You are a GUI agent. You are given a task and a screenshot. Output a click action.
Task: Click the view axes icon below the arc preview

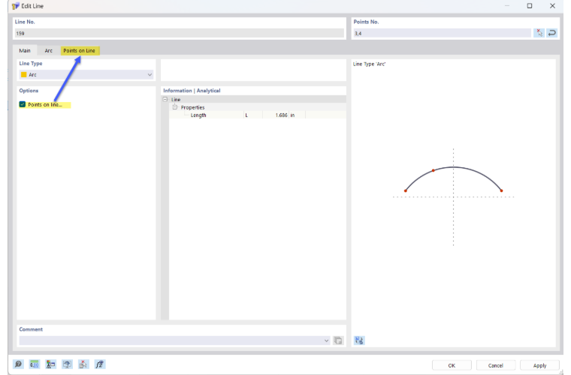[x=359, y=340]
